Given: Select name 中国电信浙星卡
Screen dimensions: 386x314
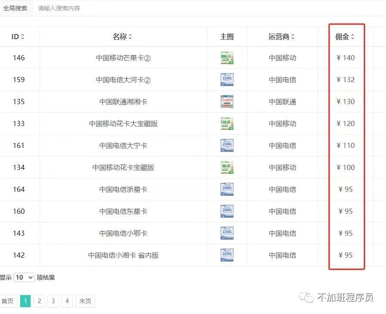Looking at the screenshot, I should click(x=123, y=189).
